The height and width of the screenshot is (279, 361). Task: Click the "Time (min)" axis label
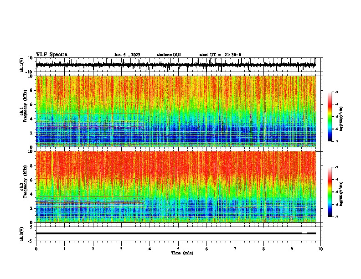pos(182,253)
